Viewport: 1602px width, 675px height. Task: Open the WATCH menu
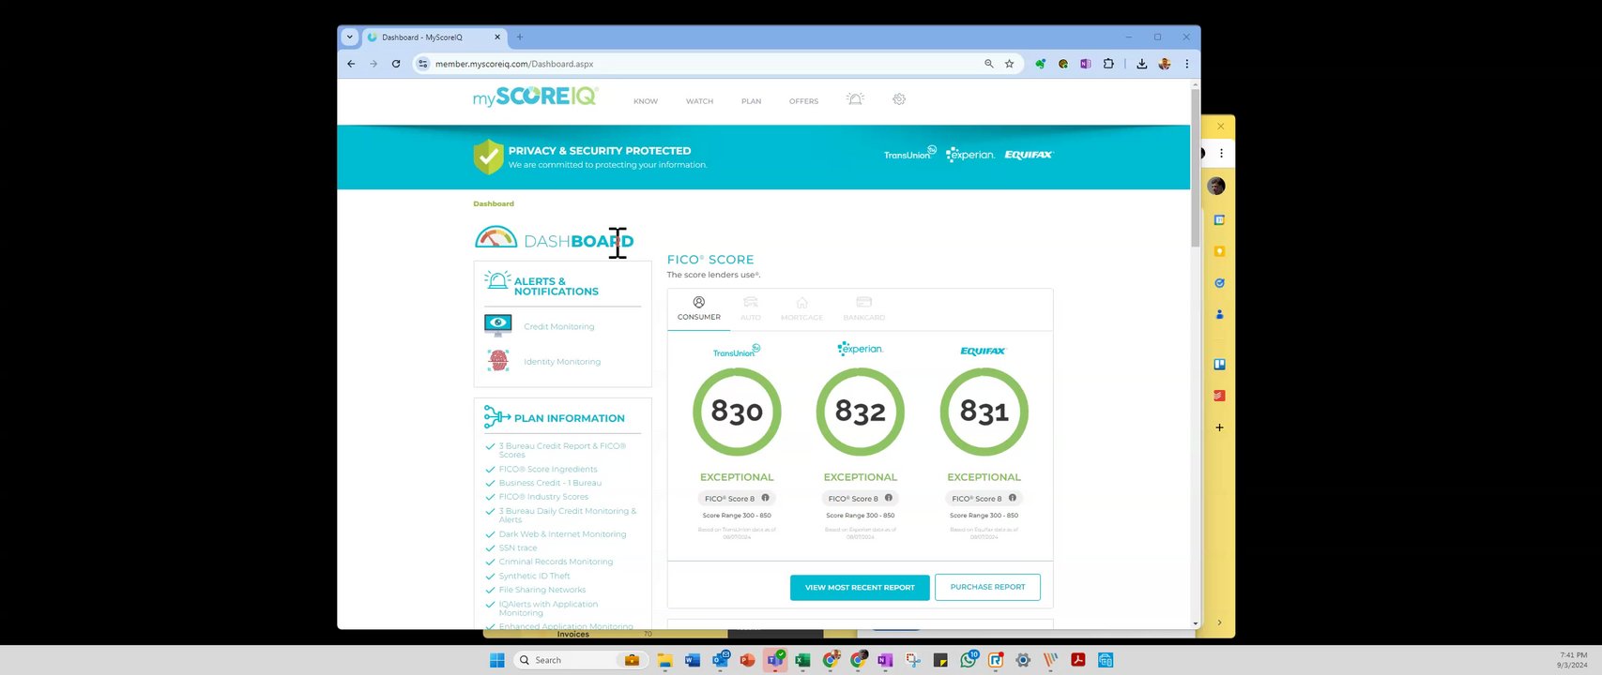click(699, 101)
